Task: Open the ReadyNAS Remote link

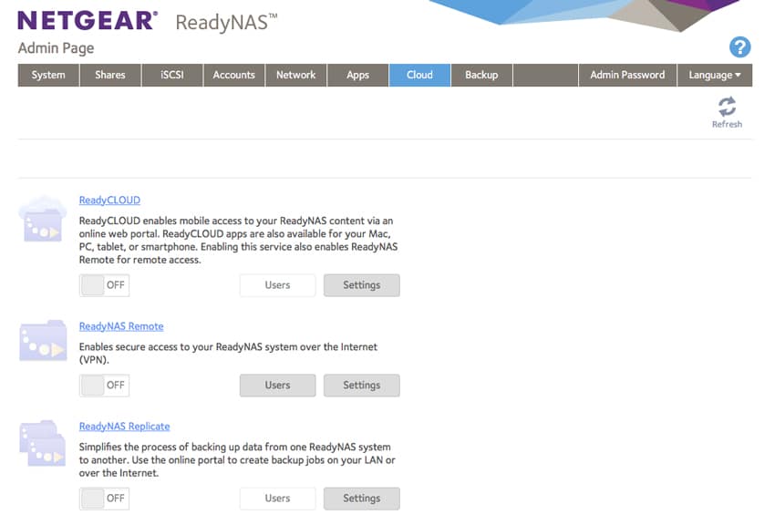Action: (x=121, y=326)
